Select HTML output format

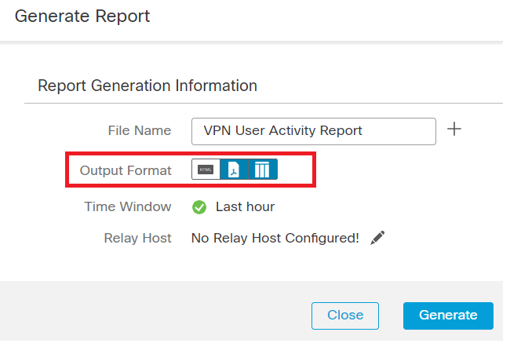[x=206, y=170]
